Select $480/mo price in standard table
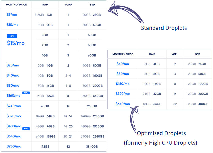The width and height of the screenshot is (213, 153). click(x=14, y=126)
